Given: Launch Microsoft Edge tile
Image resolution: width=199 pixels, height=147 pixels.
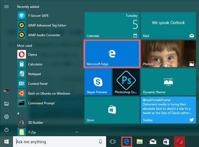Looking at the screenshot, I should coord(112,54).
